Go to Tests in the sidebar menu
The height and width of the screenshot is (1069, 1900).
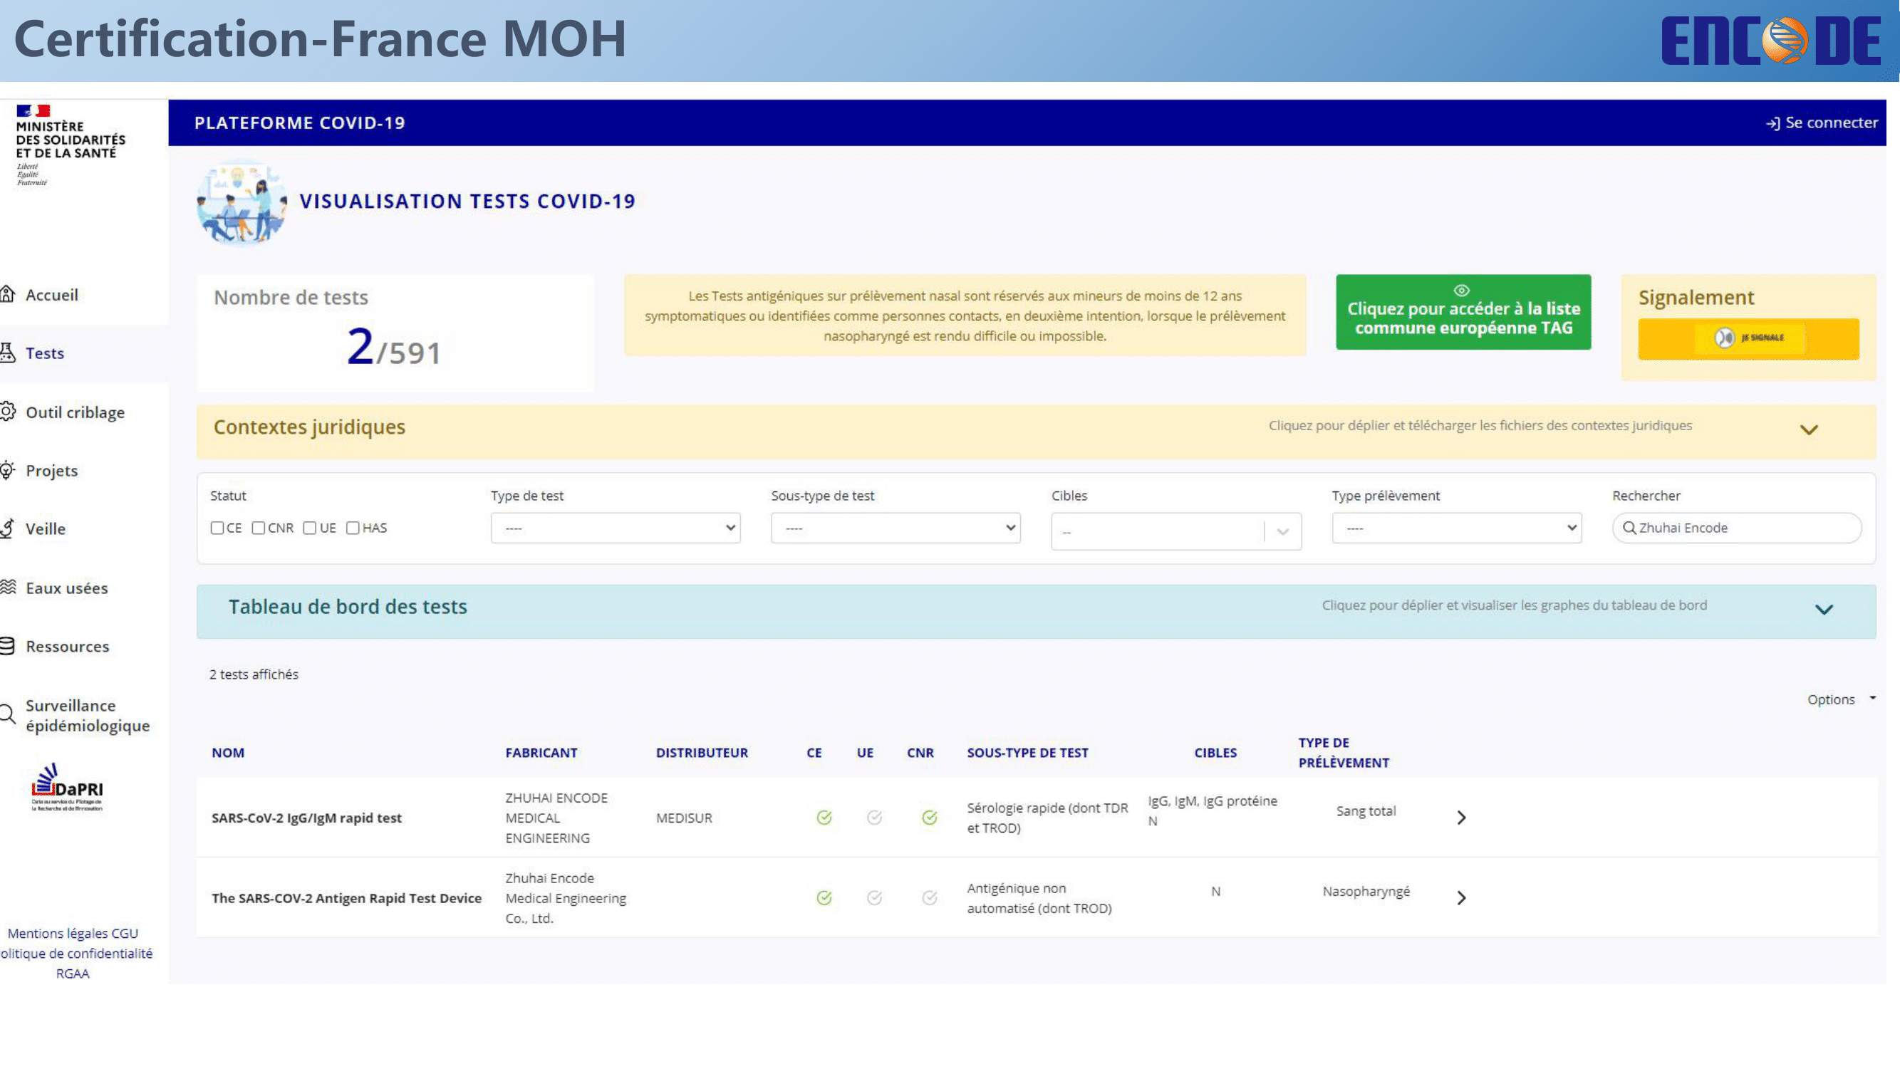(x=44, y=353)
